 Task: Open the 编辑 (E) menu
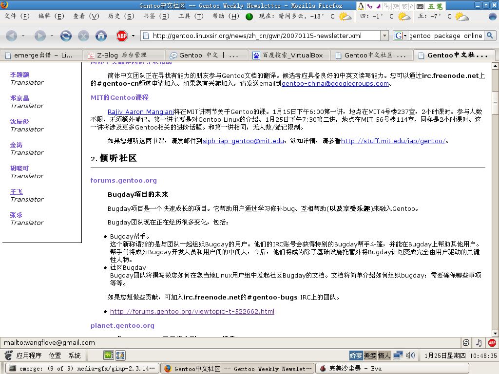tap(51, 16)
